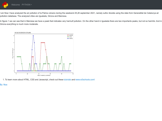Viewport: 162px width, 121px height.
Task: Click the Python logo in the navbar
Action: tap(5, 5)
